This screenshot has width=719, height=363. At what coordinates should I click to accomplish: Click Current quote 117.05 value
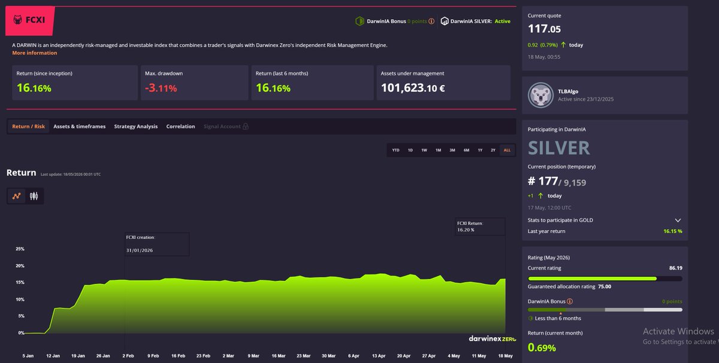tap(544, 29)
